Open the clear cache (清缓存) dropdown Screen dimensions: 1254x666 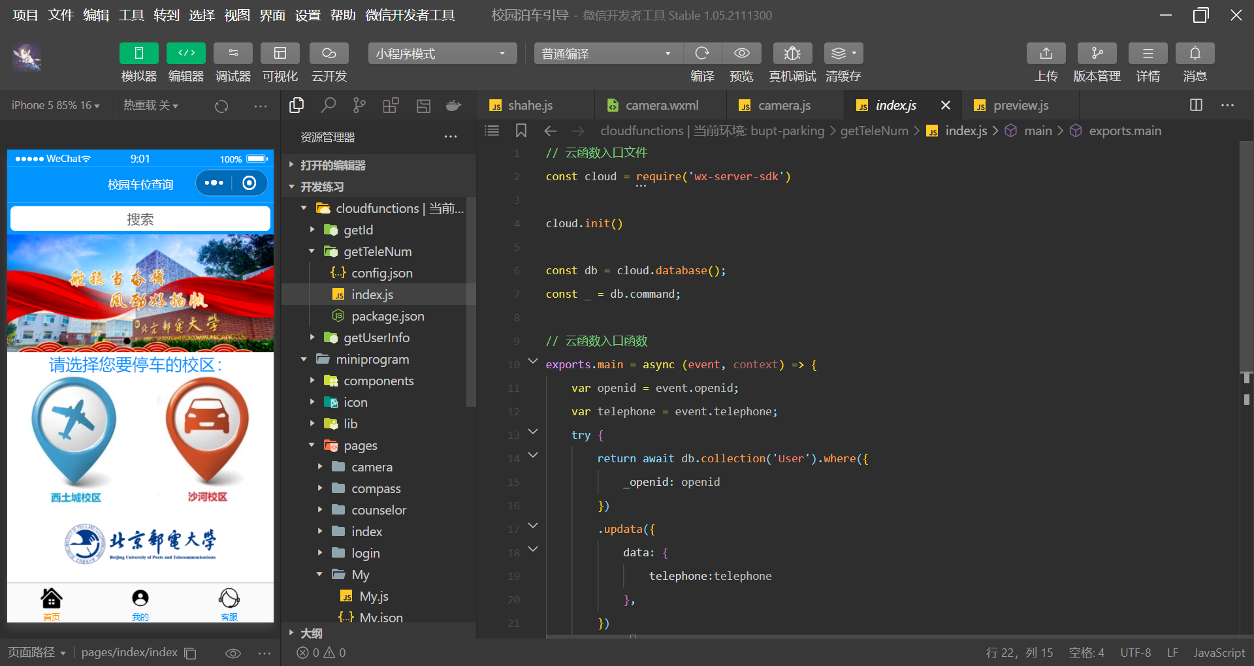tap(844, 54)
